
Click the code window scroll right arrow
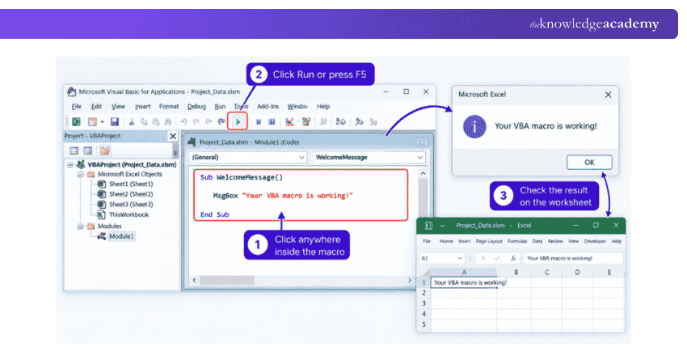click(x=410, y=280)
